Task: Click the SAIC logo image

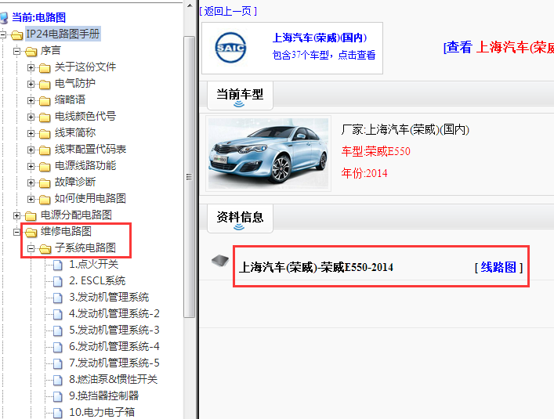Action: (230, 48)
